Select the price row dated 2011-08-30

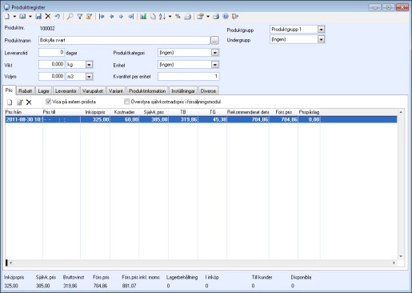tap(201, 119)
